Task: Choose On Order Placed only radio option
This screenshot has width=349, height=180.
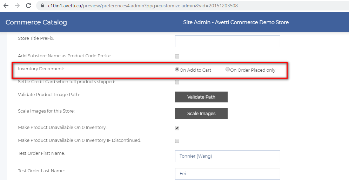Action: click(228, 70)
